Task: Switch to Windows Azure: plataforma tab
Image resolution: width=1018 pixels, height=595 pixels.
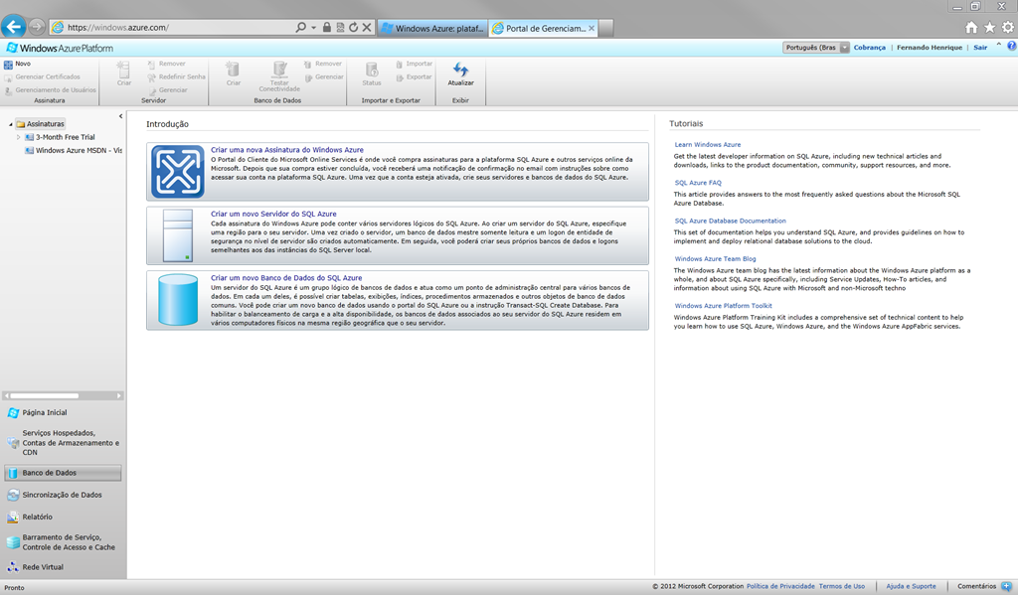Action: click(x=435, y=28)
